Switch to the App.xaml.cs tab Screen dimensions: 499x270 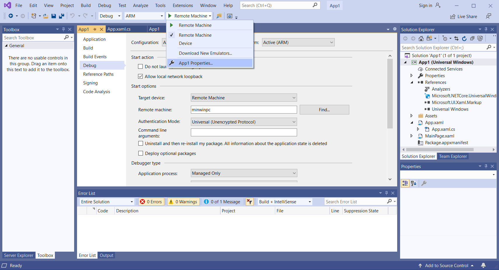tap(119, 29)
